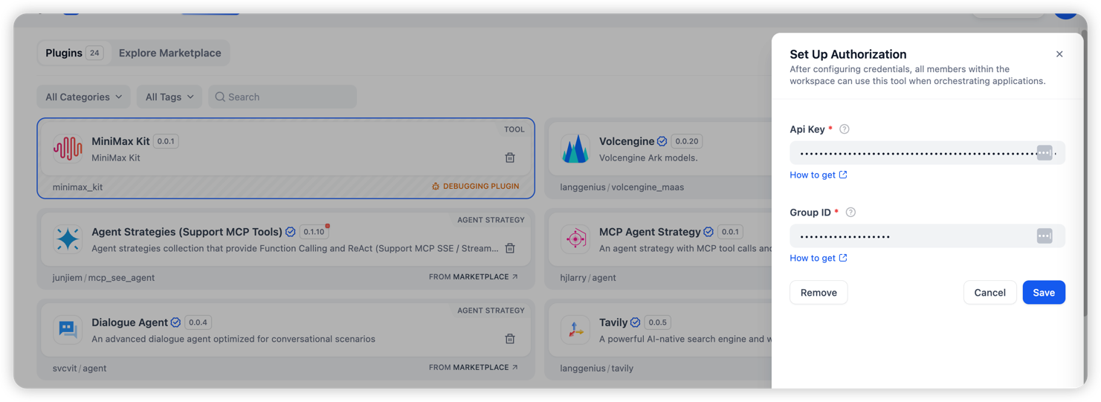Click trash icon for Dialogue Agent plugin
This screenshot has height=402, width=1101.
(x=510, y=339)
